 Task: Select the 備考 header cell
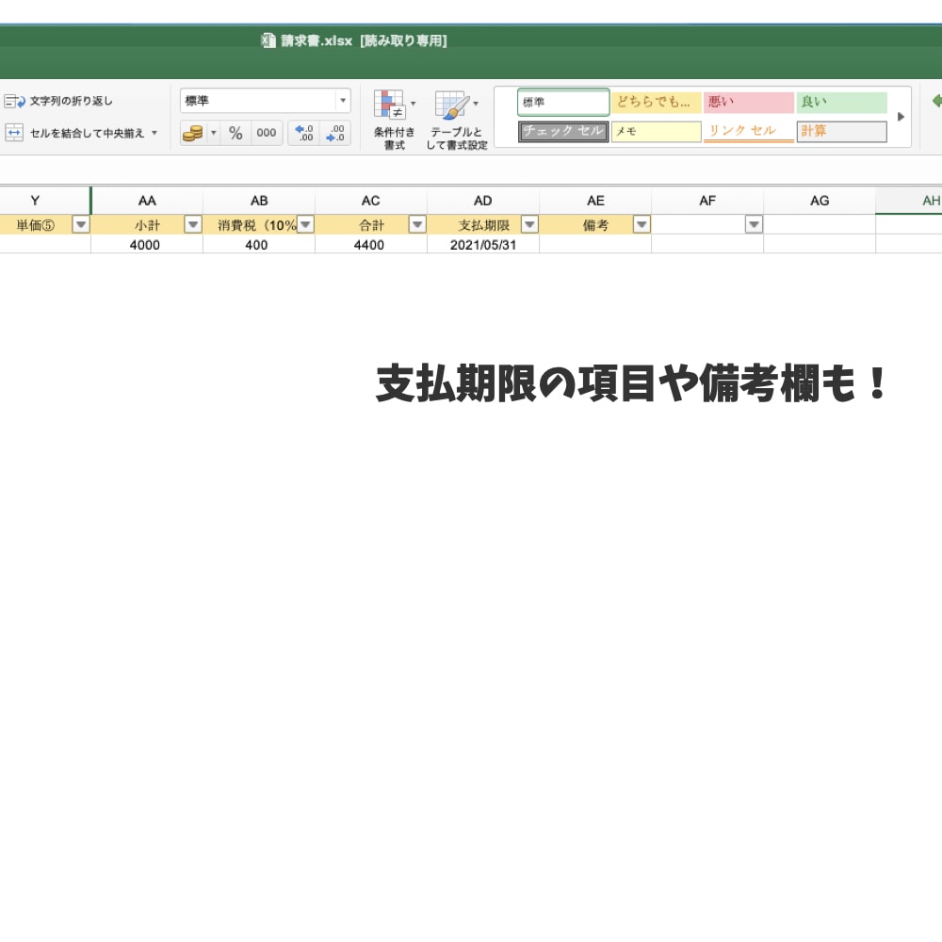click(x=595, y=225)
